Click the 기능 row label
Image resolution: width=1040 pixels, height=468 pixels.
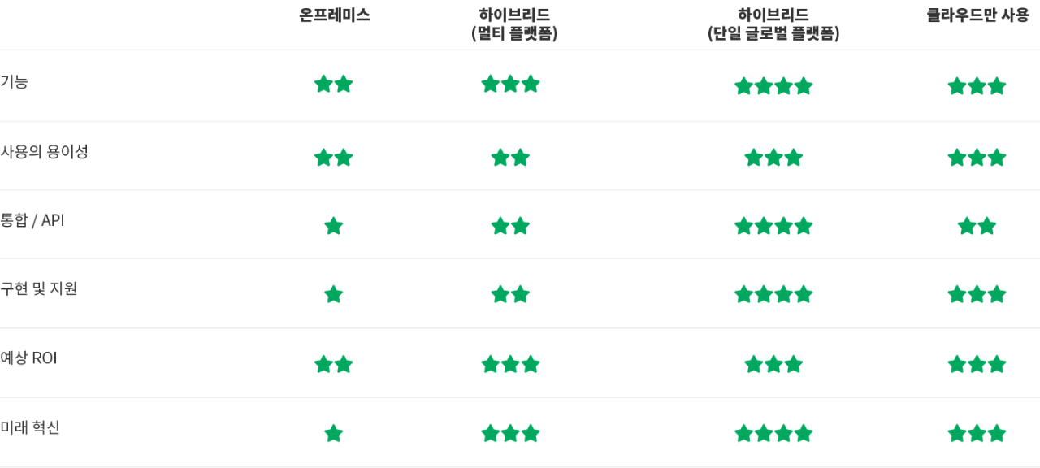point(15,81)
